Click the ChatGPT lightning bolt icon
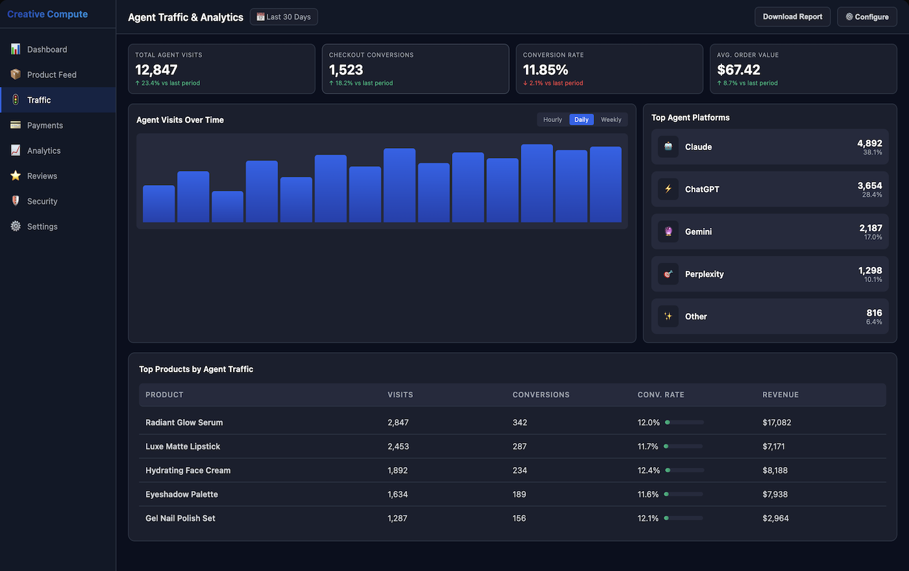The image size is (909, 571). point(668,188)
